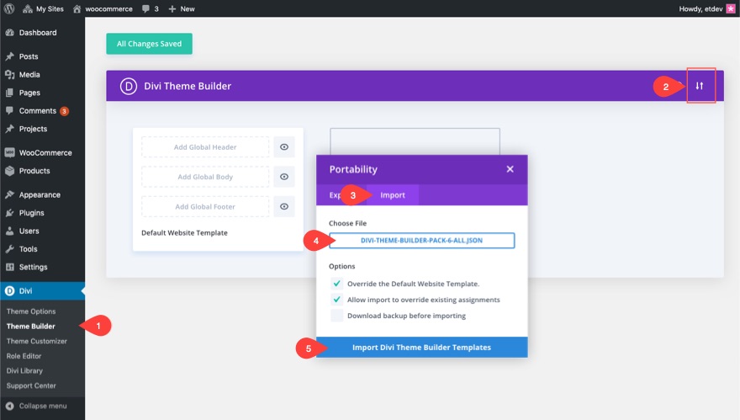
Task: Click the Comments bubble icon in sidebar
Action: pos(9,110)
